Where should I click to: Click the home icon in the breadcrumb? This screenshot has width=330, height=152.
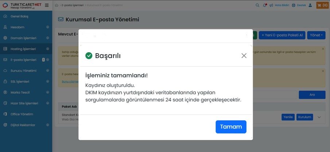[57, 5]
